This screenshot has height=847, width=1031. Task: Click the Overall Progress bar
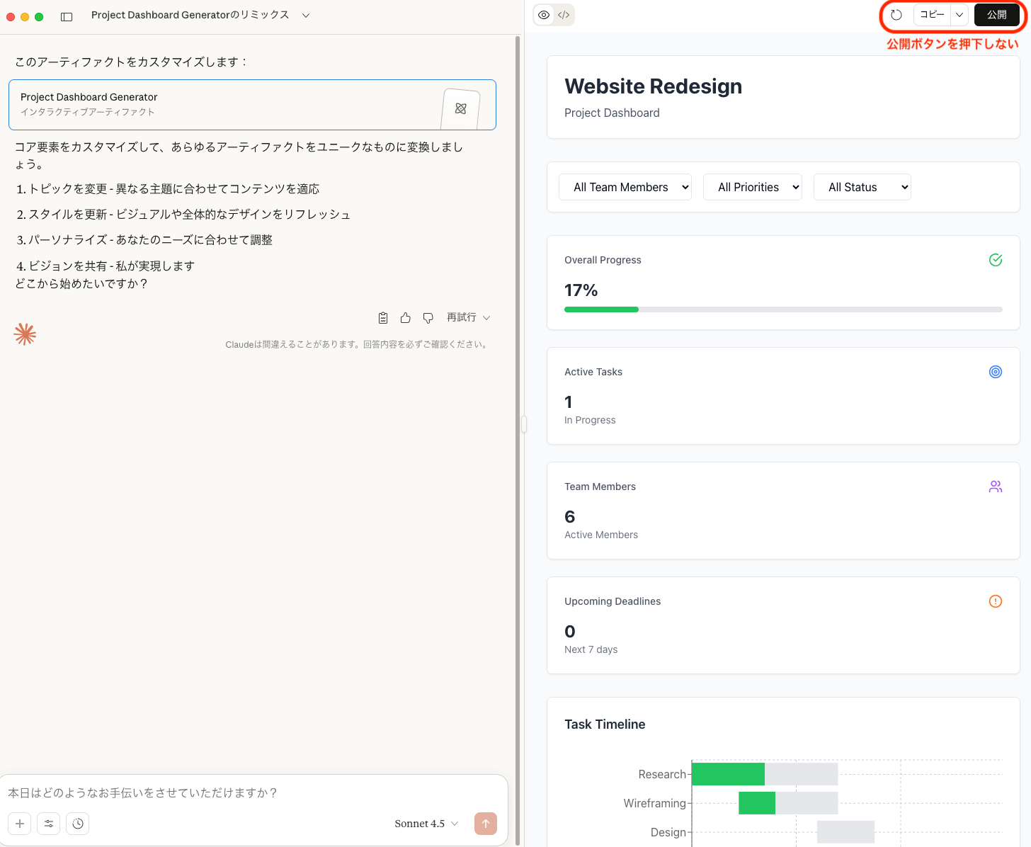tap(783, 309)
